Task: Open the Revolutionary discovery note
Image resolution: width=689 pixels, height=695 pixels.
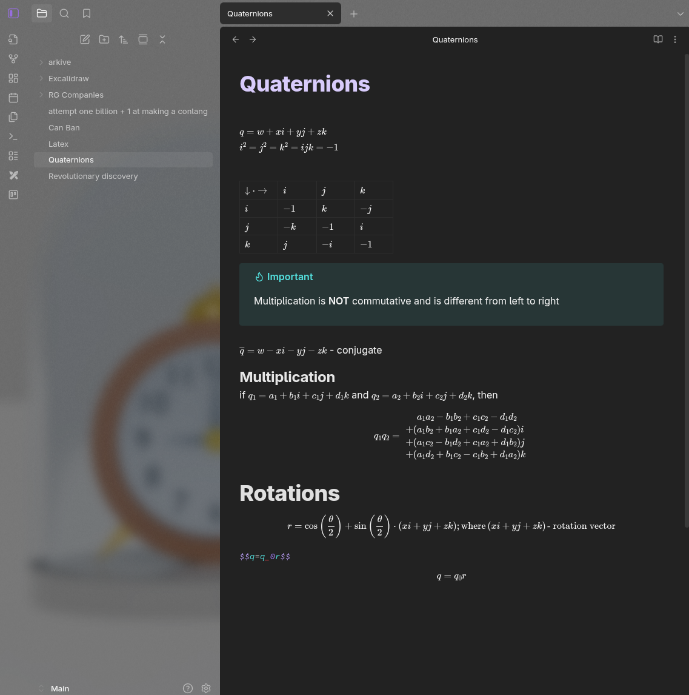Action: pyautogui.click(x=93, y=176)
